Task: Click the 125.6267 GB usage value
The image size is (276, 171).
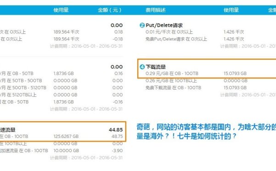Action: click(66, 137)
